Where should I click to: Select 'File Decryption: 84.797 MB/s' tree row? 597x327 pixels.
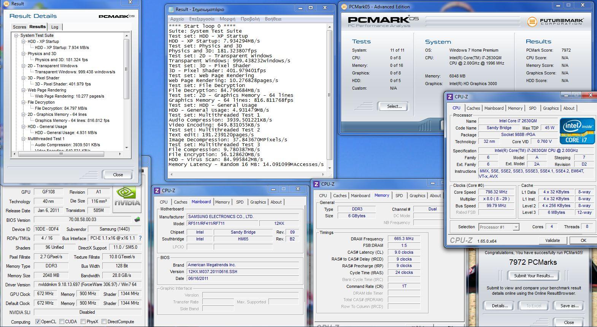[x=61, y=108]
